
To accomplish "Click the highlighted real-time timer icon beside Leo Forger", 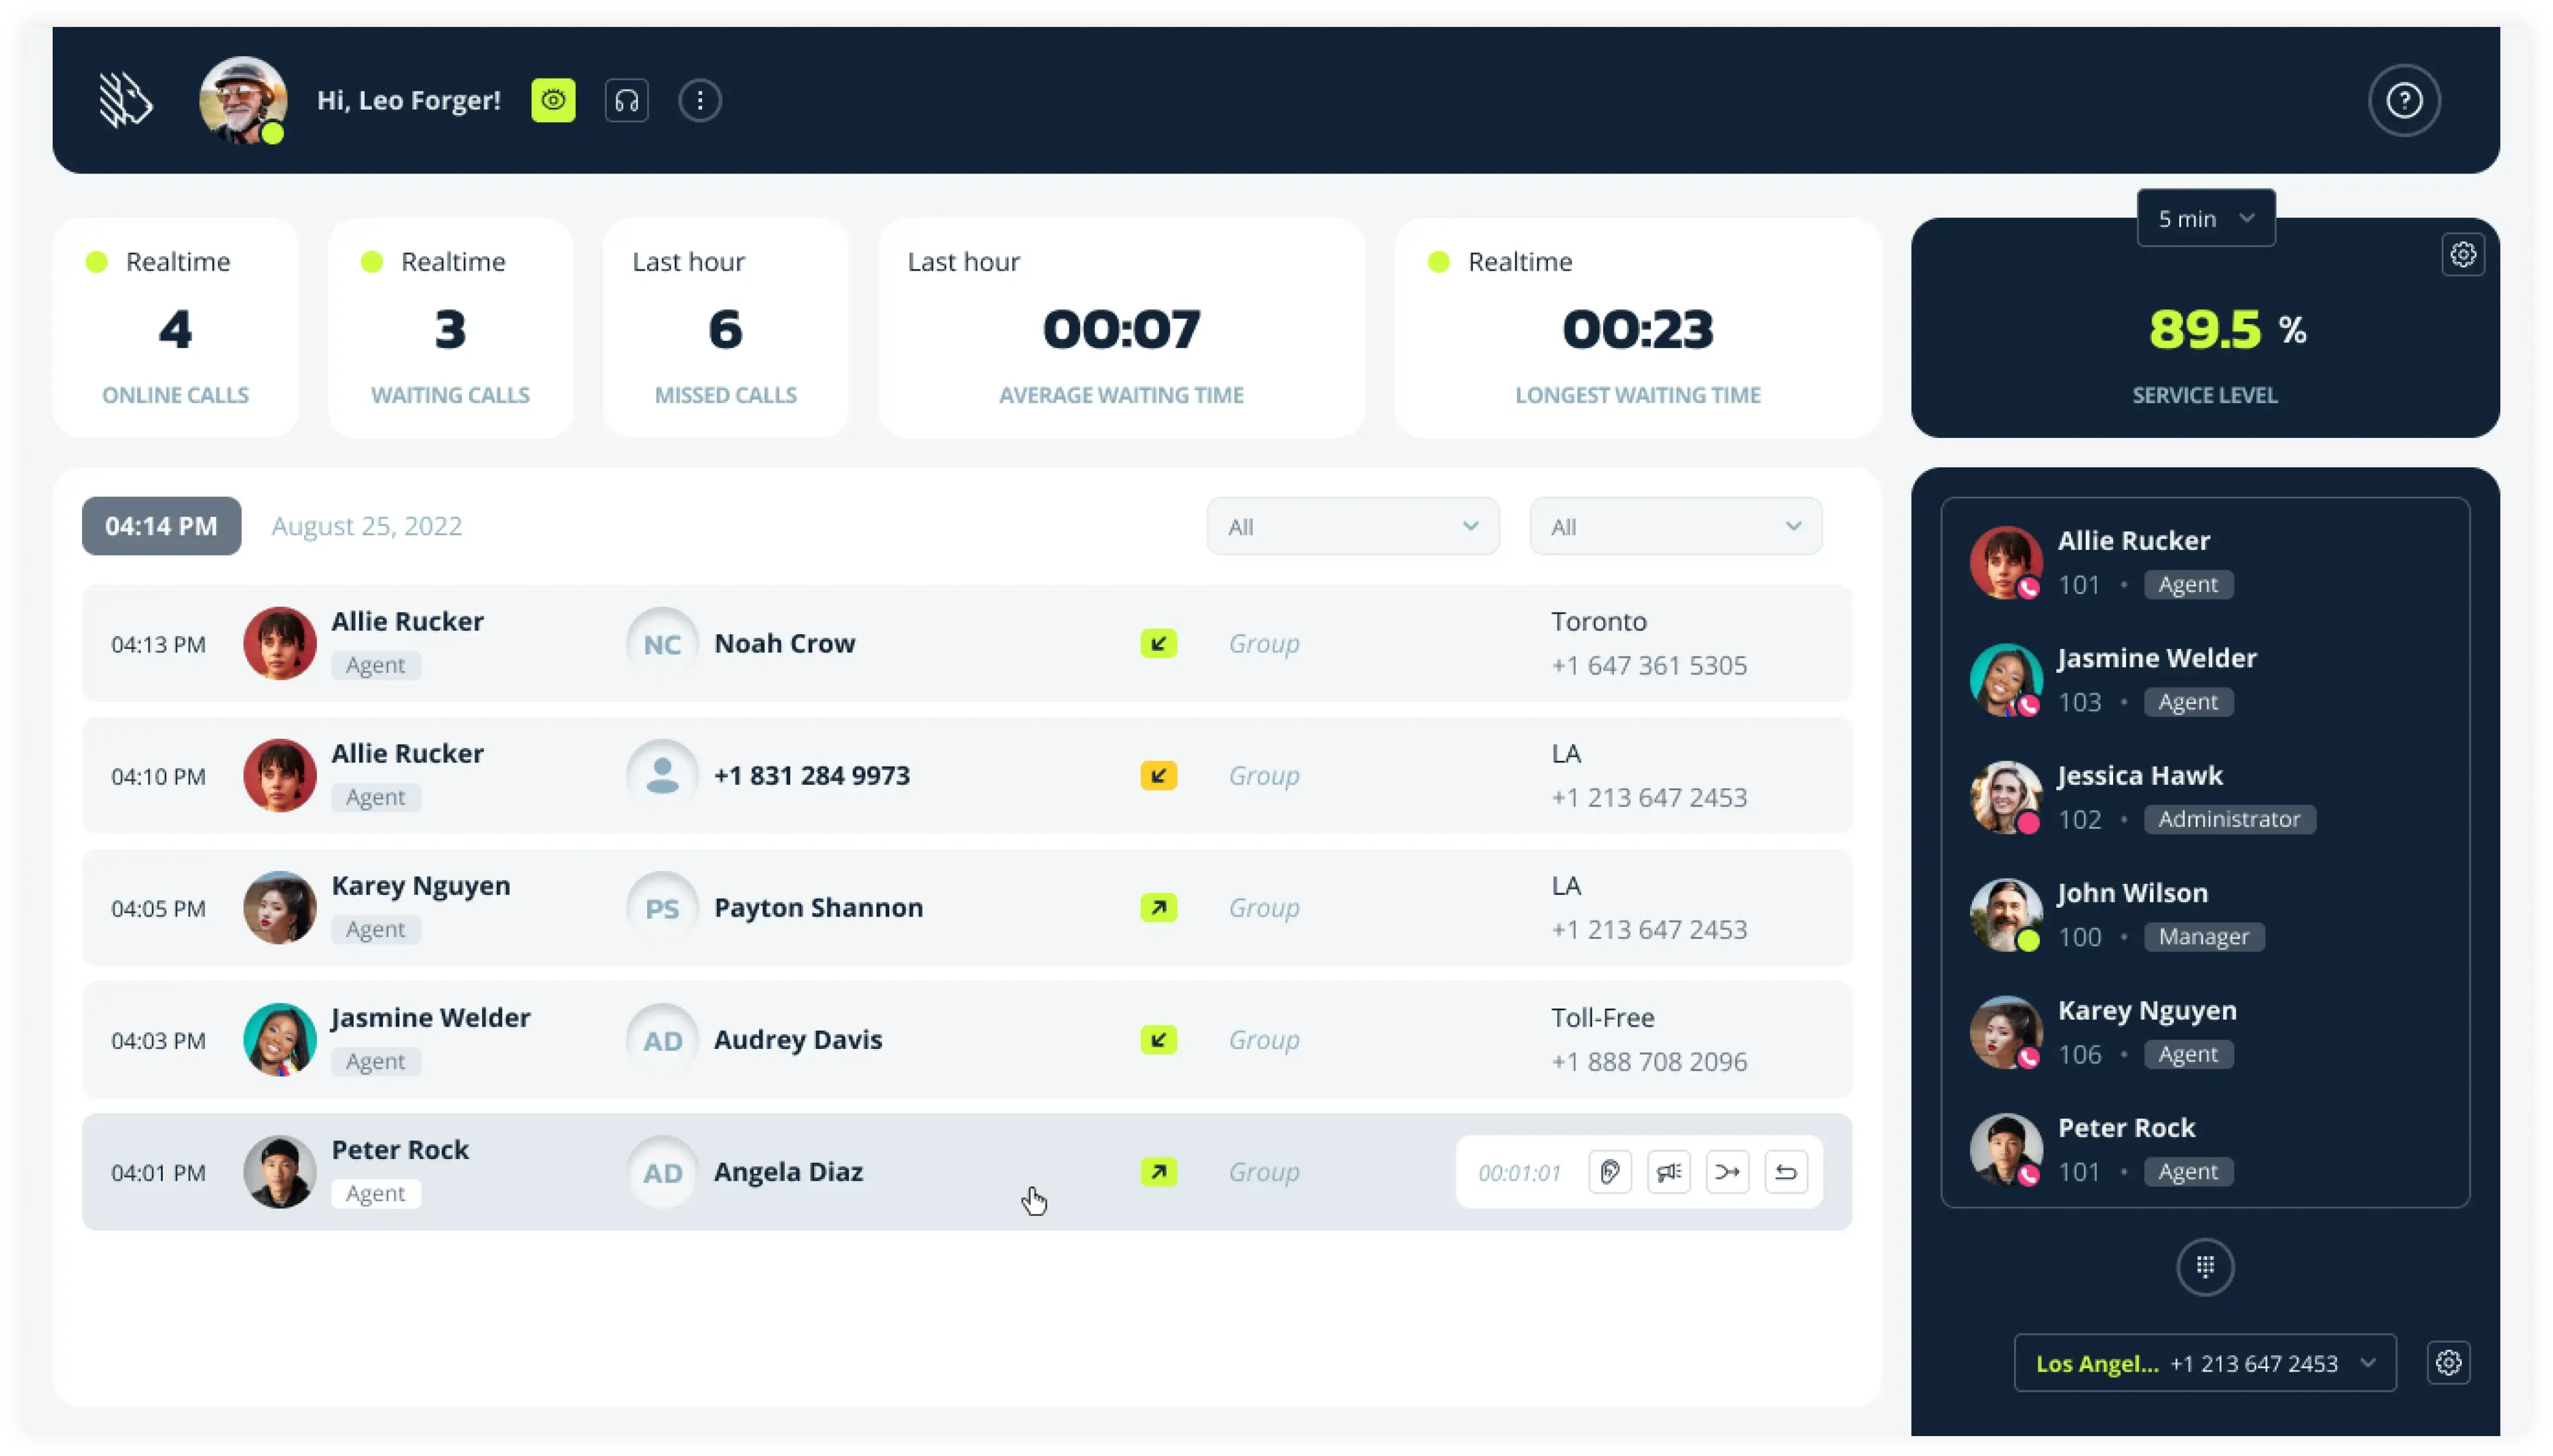I will pos(553,100).
